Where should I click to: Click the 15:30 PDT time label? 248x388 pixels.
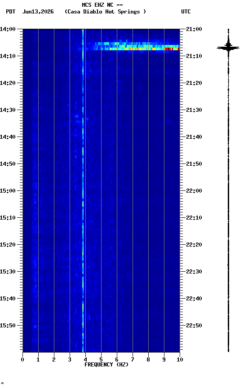point(8,272)
